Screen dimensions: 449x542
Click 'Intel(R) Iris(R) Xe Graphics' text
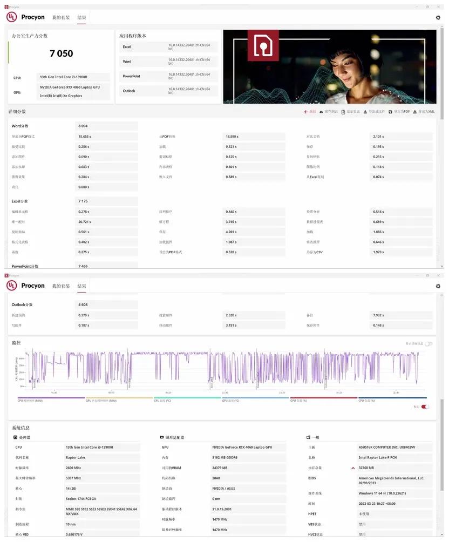click(61, 96)
